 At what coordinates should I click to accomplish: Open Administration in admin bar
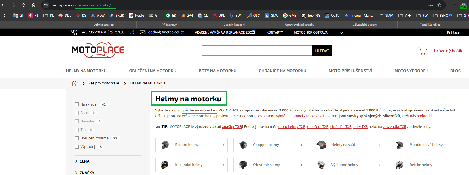(x=104, y=25)
